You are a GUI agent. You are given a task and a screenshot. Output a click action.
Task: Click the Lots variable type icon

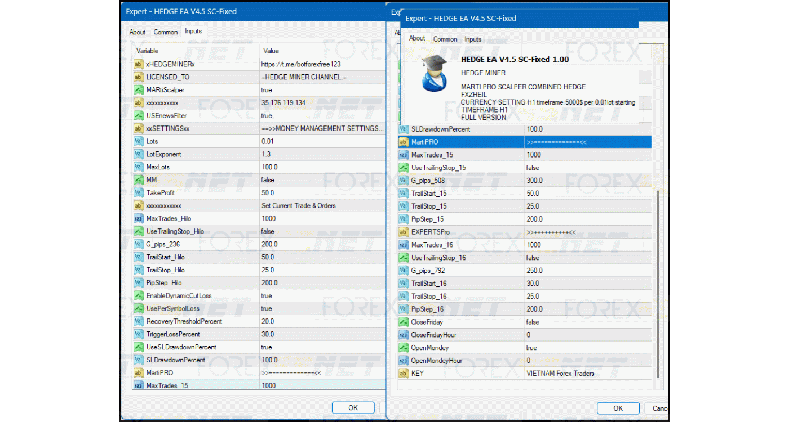pos(139,141)
